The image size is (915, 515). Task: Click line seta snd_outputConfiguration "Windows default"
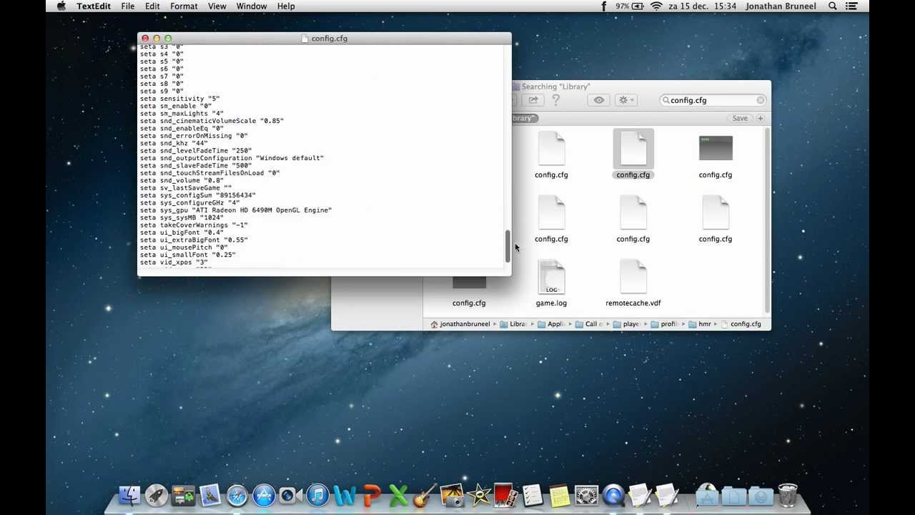[232, 158]
